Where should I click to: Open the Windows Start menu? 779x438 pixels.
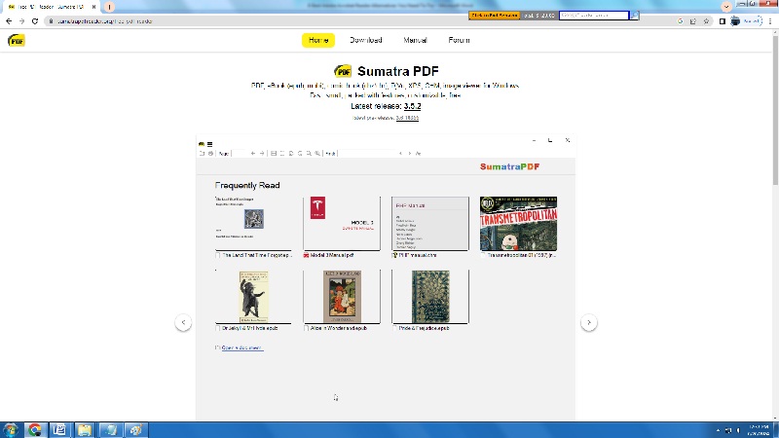tap(11, 430)
